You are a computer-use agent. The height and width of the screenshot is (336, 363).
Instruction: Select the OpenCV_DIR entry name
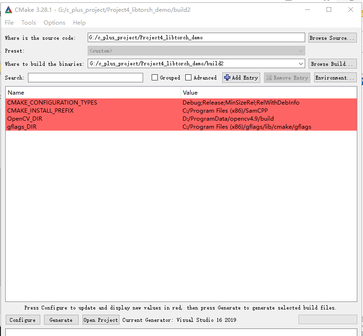coord(25,119)
